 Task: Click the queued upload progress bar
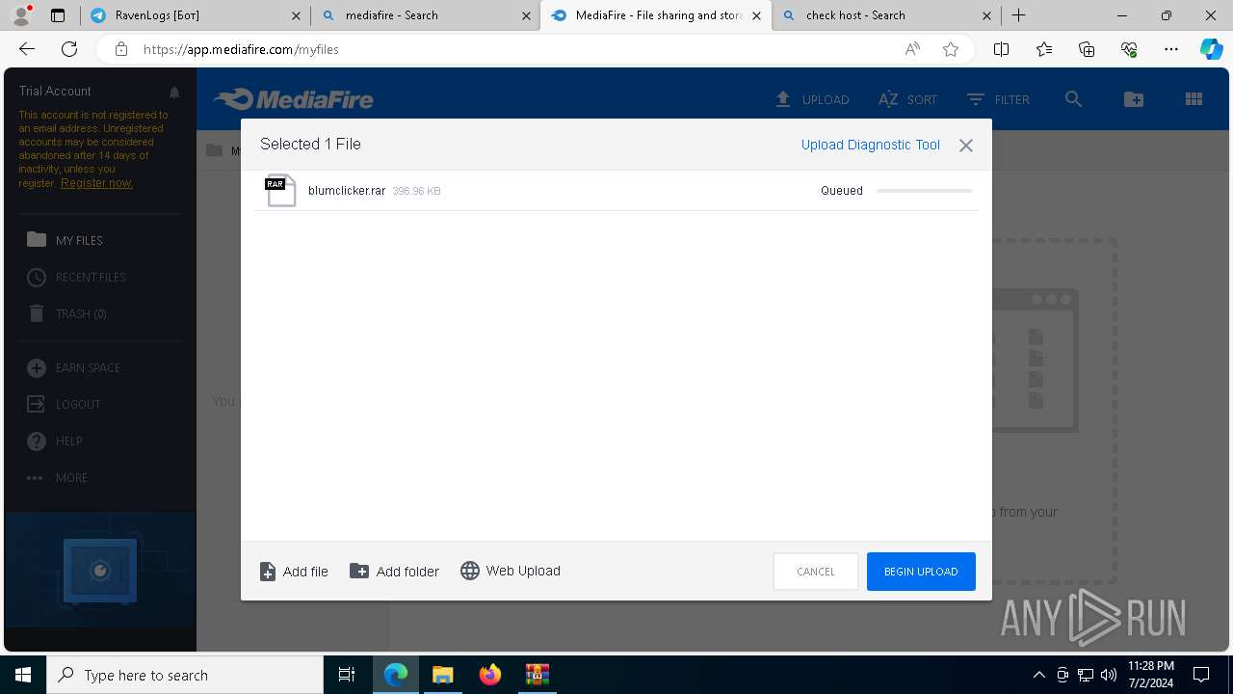pos(925,191)
